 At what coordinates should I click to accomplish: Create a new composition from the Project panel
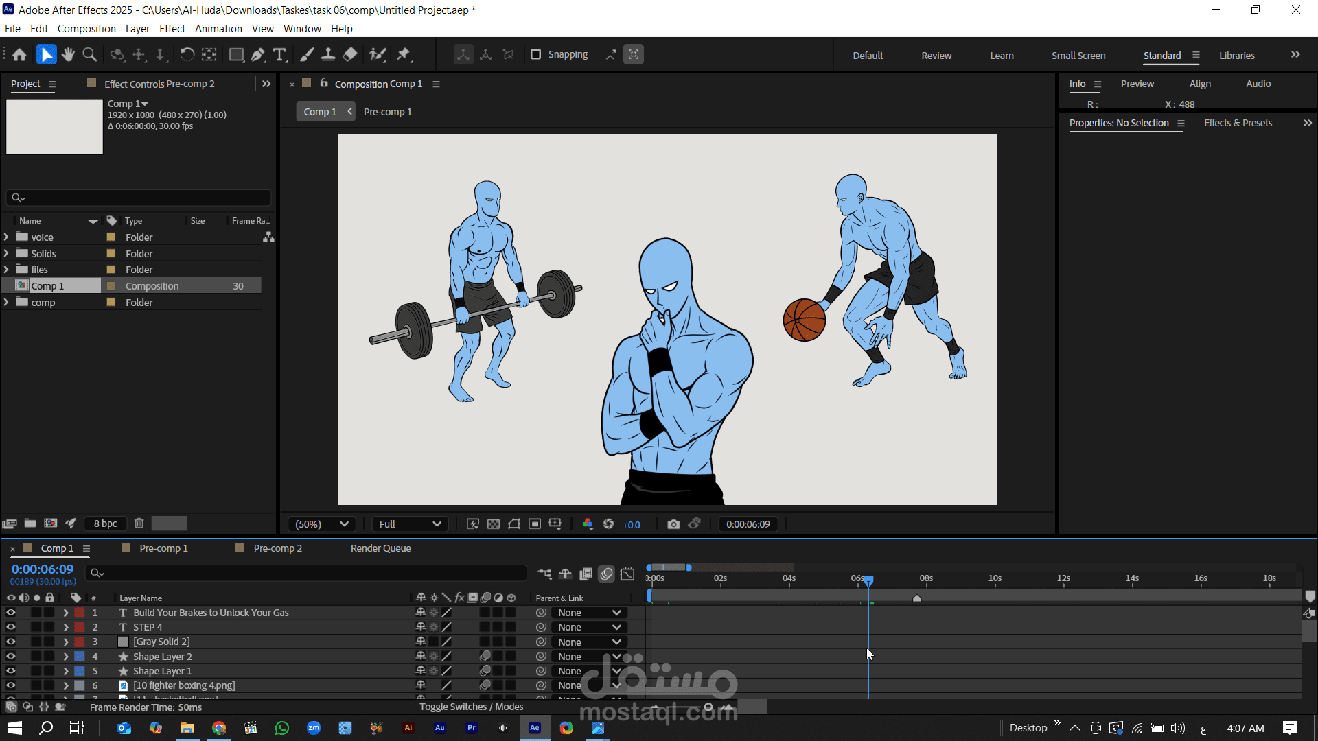[51, 524]
